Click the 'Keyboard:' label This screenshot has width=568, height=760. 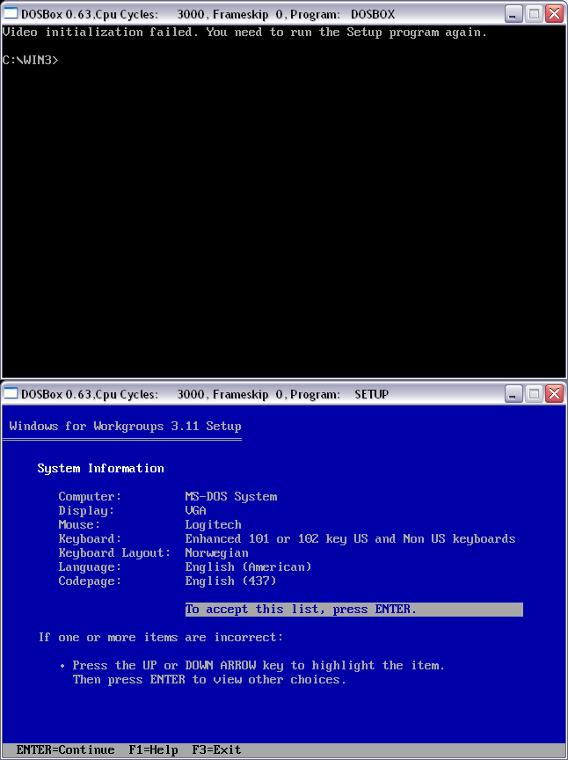(91, 539)
